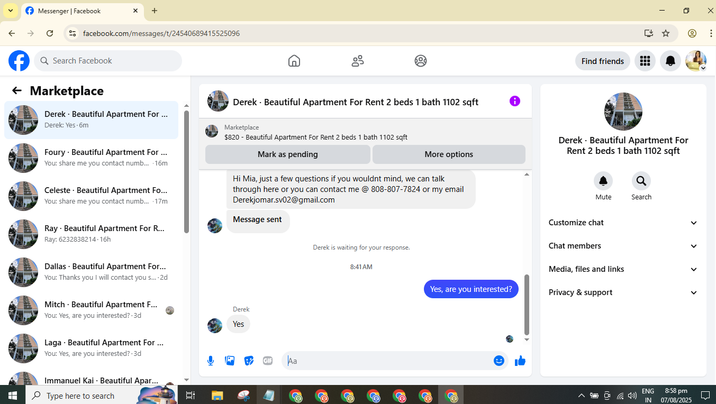Focus the Search Facebook field
716x404 pixels.
point(108,61)
